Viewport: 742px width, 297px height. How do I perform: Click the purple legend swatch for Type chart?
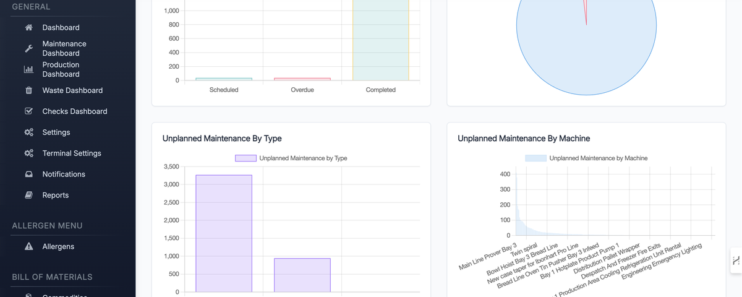tap(245, 158)
